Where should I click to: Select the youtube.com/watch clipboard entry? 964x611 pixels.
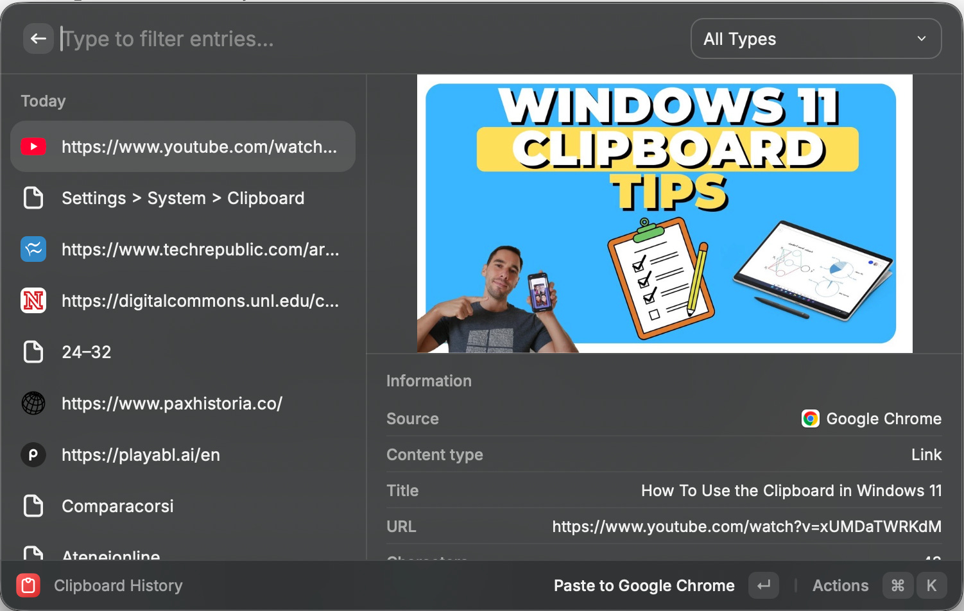tap(183, 146)
